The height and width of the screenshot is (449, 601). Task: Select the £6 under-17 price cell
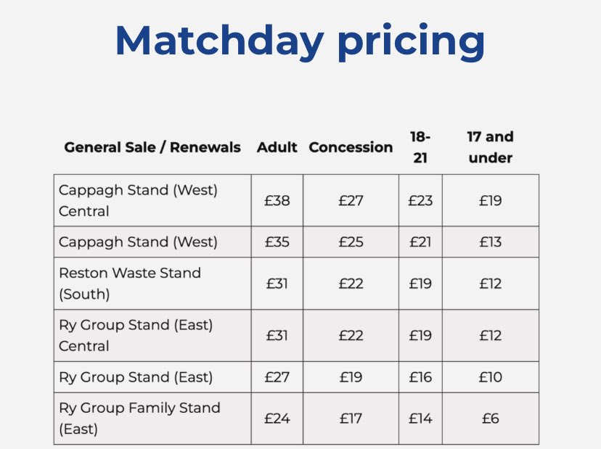pyautogui.click(x=490, y=419)
